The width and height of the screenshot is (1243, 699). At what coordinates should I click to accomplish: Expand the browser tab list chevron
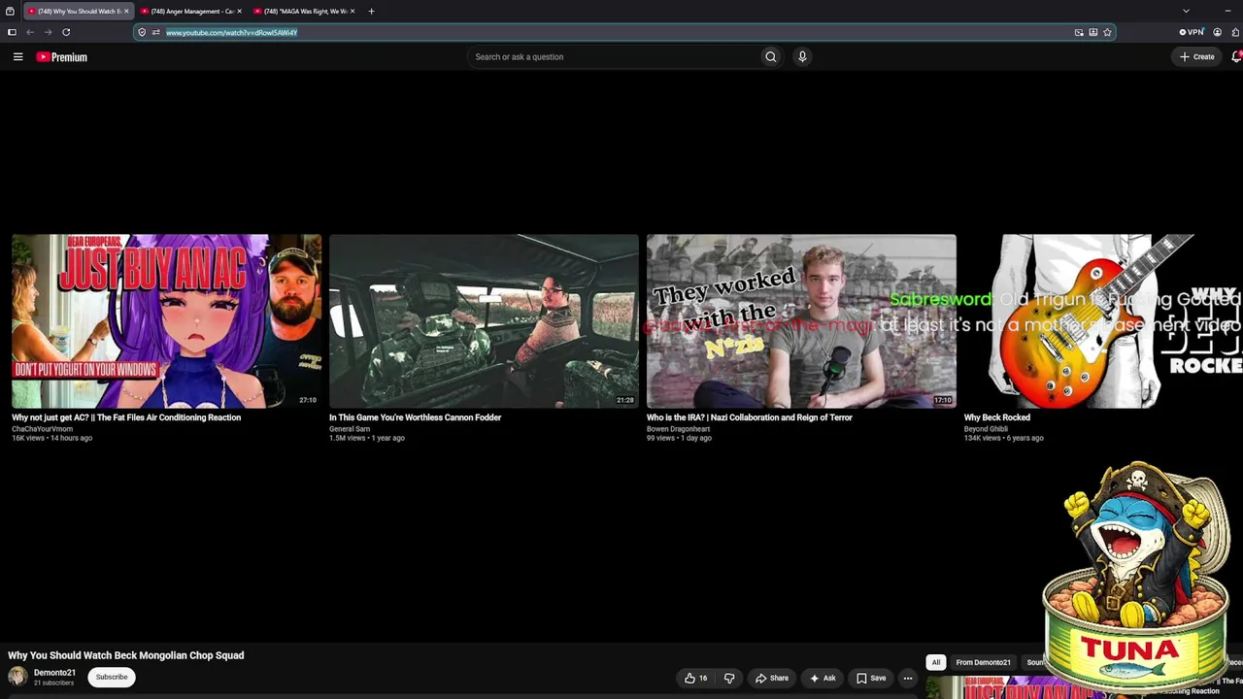click(1186, 11)
